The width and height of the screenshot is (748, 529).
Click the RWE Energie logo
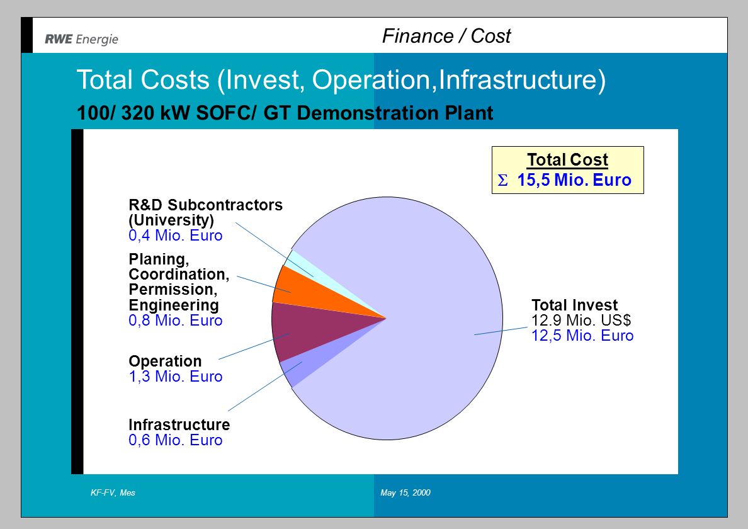tap(82, 39)
